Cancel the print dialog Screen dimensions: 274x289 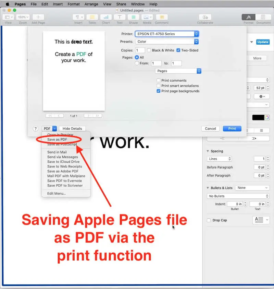click(210, 129)
